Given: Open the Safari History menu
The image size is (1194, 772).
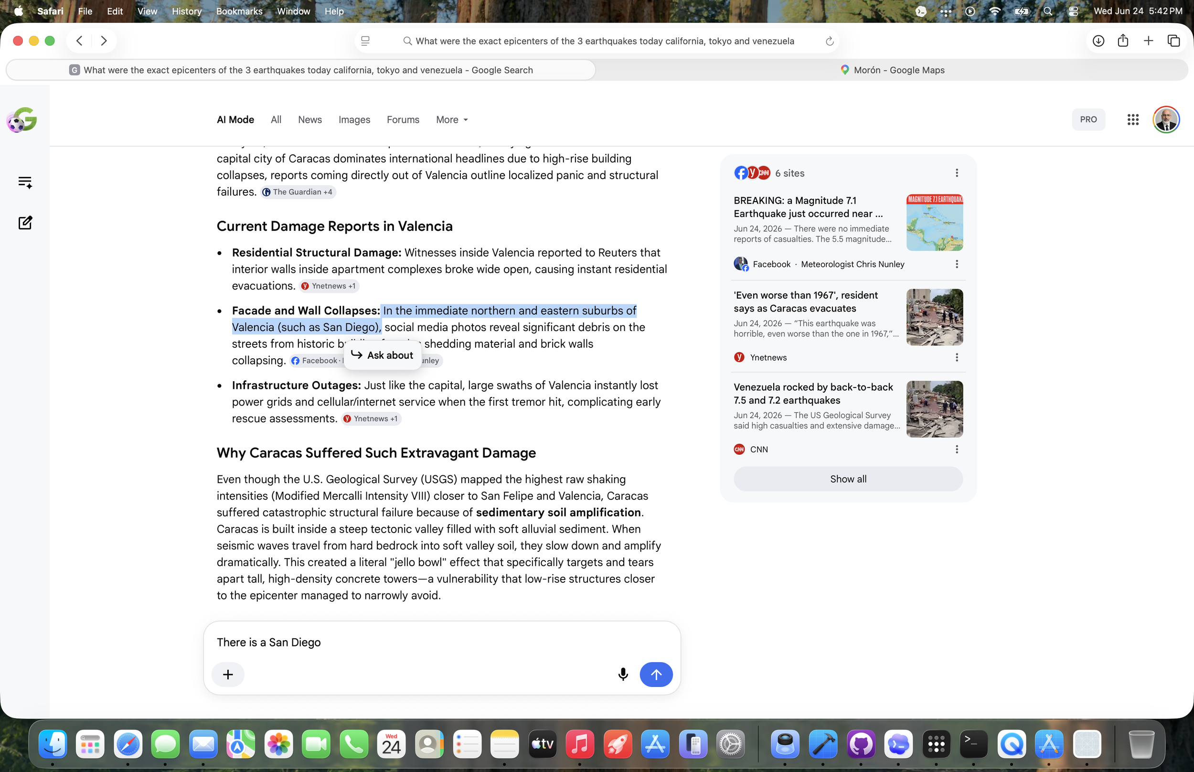Looking at the screenshot, I should [186, 11].
